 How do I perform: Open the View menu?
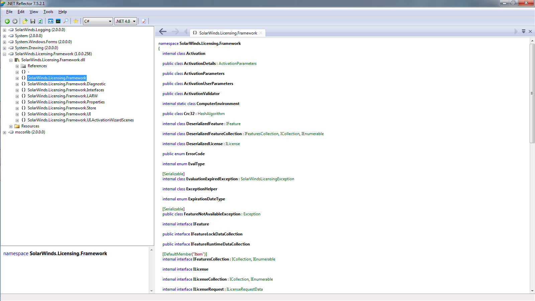point(34,12)
